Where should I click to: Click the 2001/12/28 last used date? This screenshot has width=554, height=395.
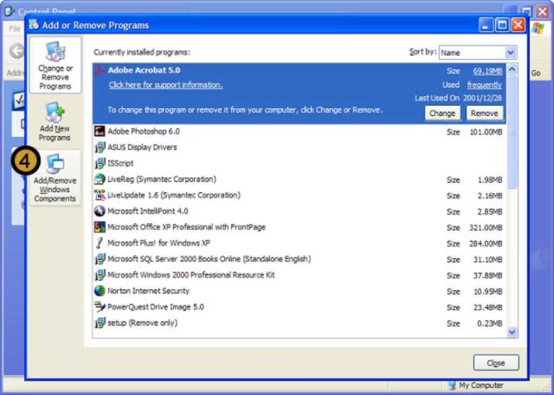coord(483,98)
